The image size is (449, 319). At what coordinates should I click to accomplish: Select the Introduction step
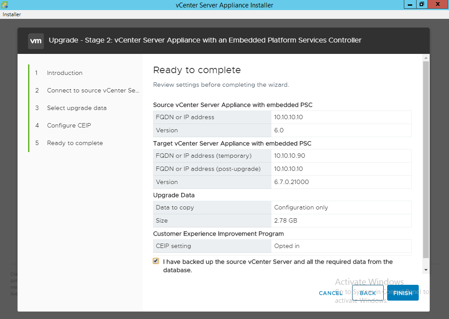[65, 73]
